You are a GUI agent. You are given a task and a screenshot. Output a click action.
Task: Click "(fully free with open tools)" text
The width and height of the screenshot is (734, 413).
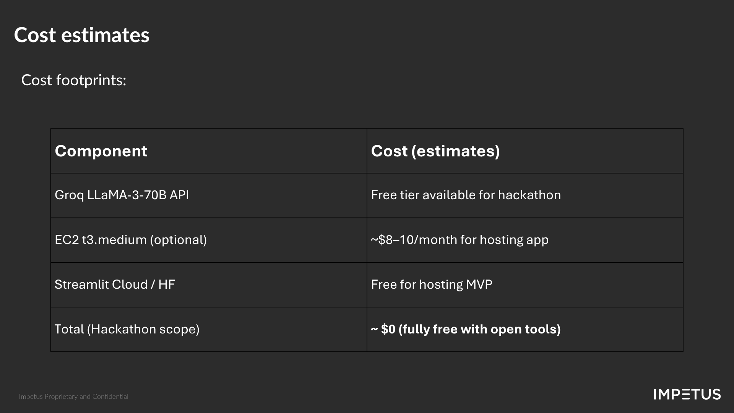[479, 329]
